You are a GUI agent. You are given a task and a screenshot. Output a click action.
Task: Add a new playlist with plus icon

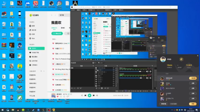41,71
